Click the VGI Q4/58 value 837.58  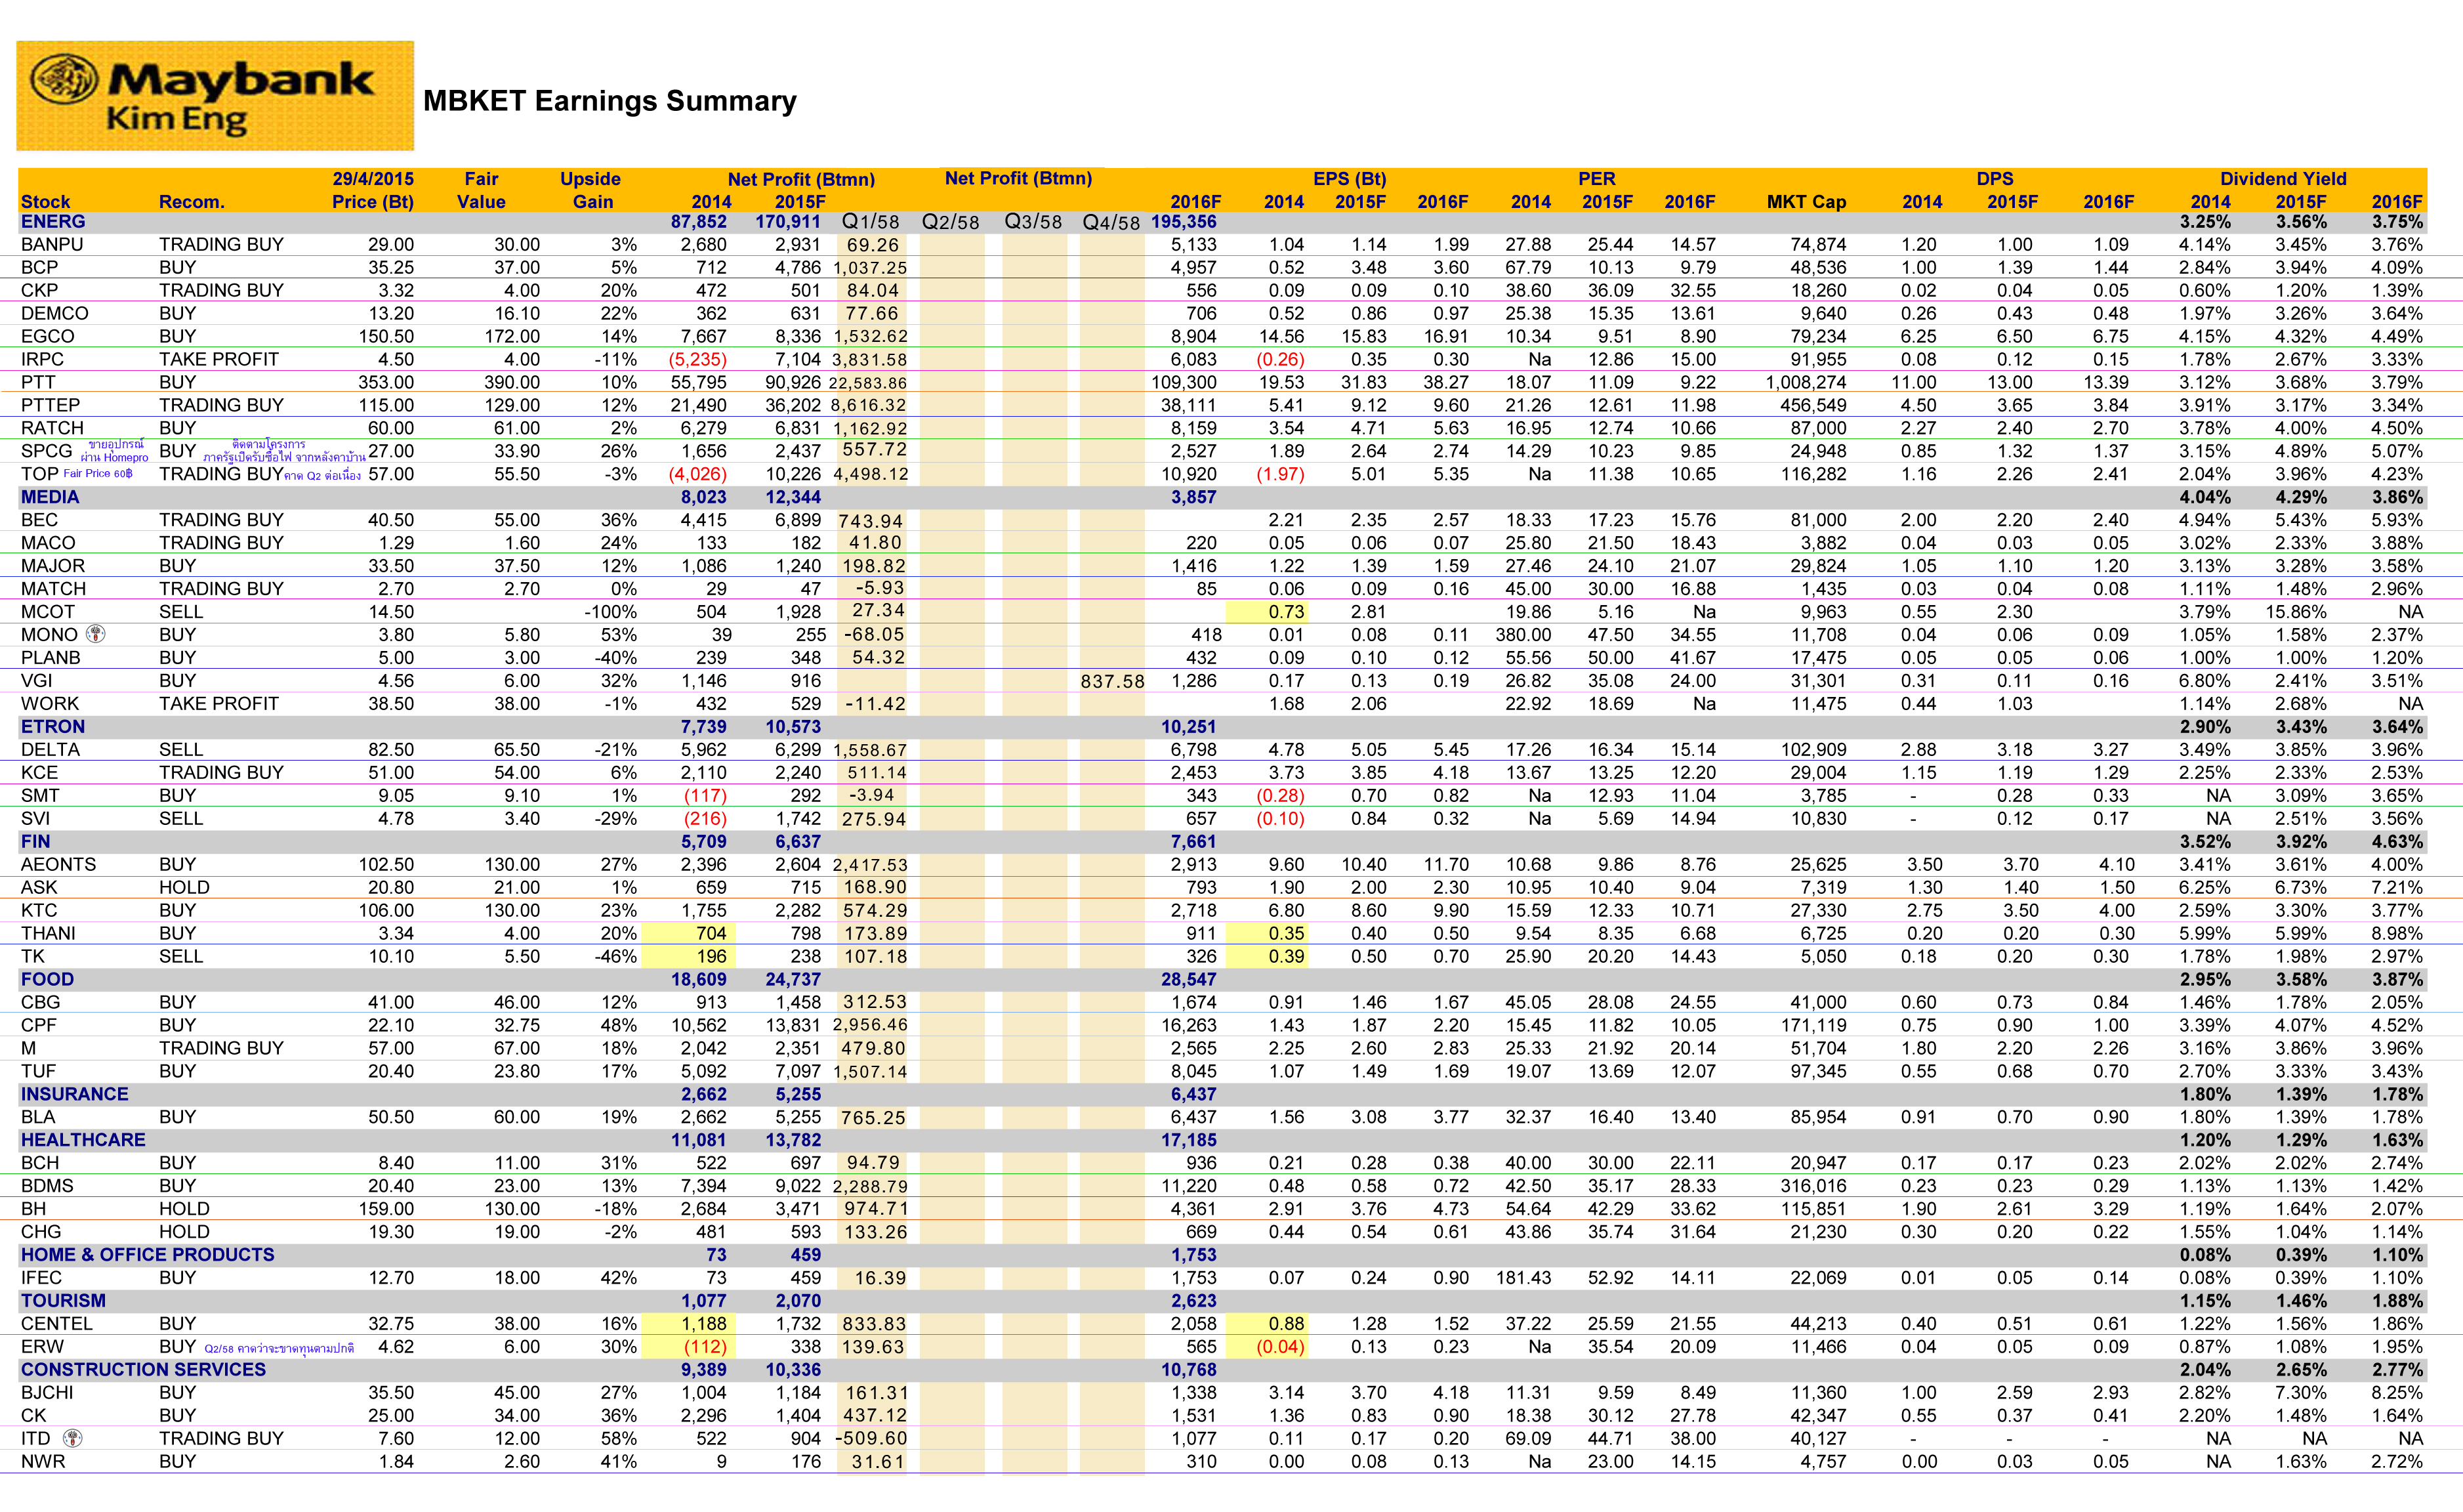tap(1111, 681)
